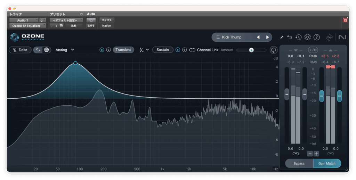Screen dimensions: 356x180
Task: Open the Ozone 12 Equalizer plugin dropdown
Action: click(27, 26)
